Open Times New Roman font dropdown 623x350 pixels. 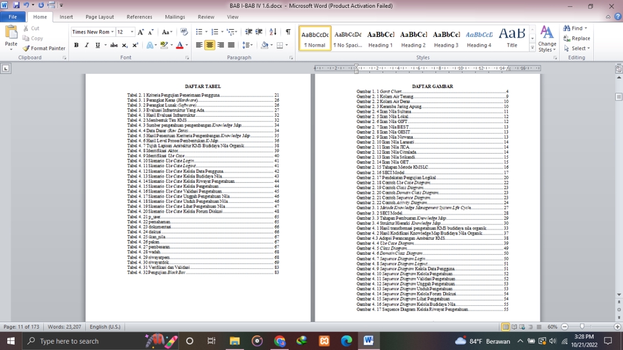tap(112, 32)
